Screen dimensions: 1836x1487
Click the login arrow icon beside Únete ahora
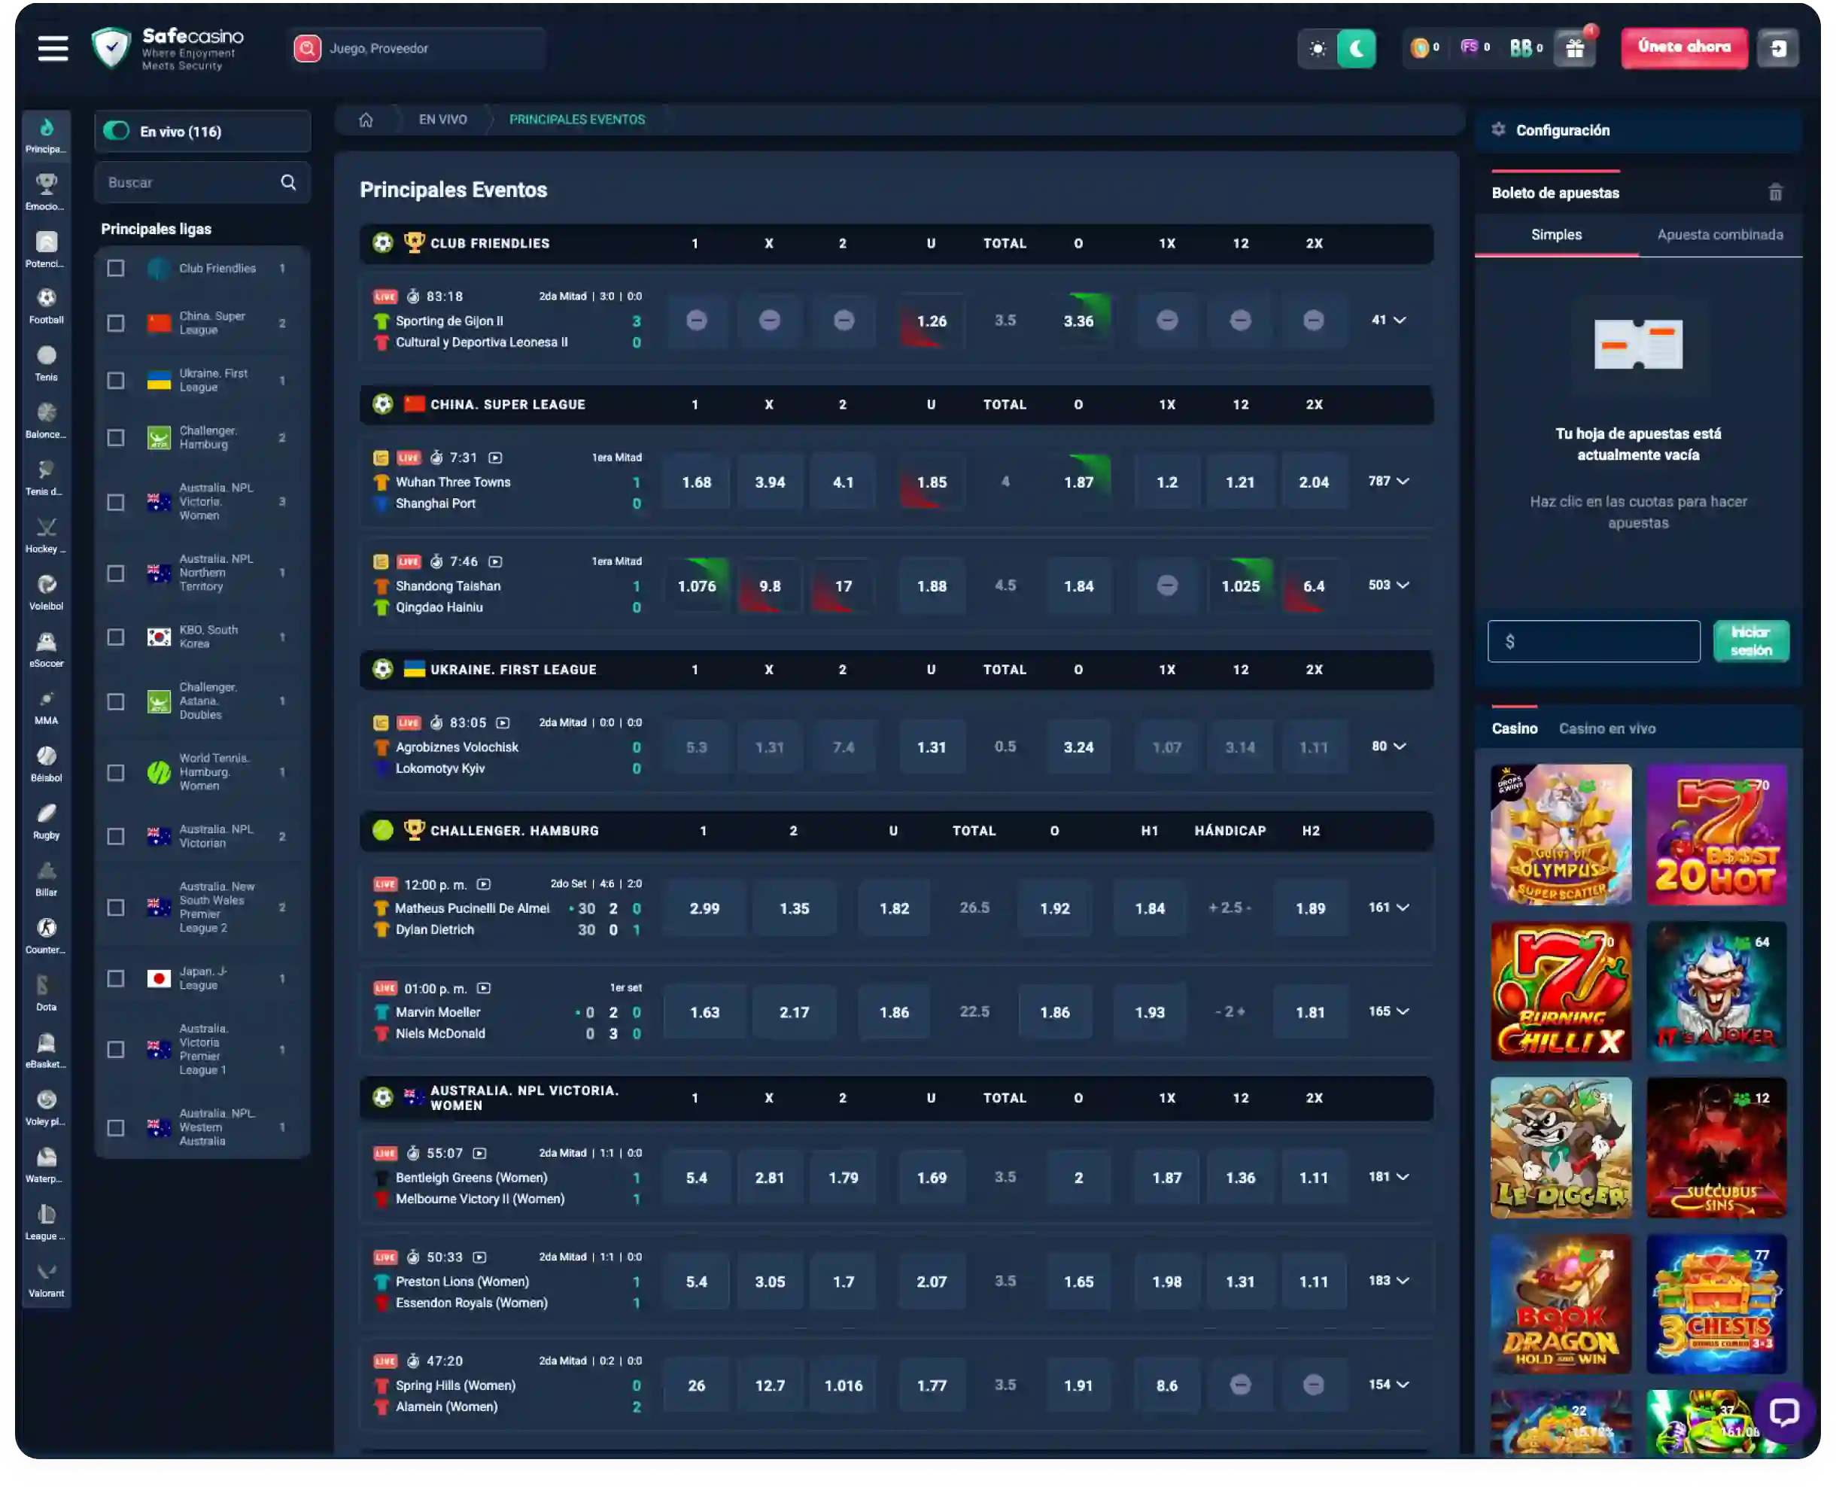click(1780, 49)
